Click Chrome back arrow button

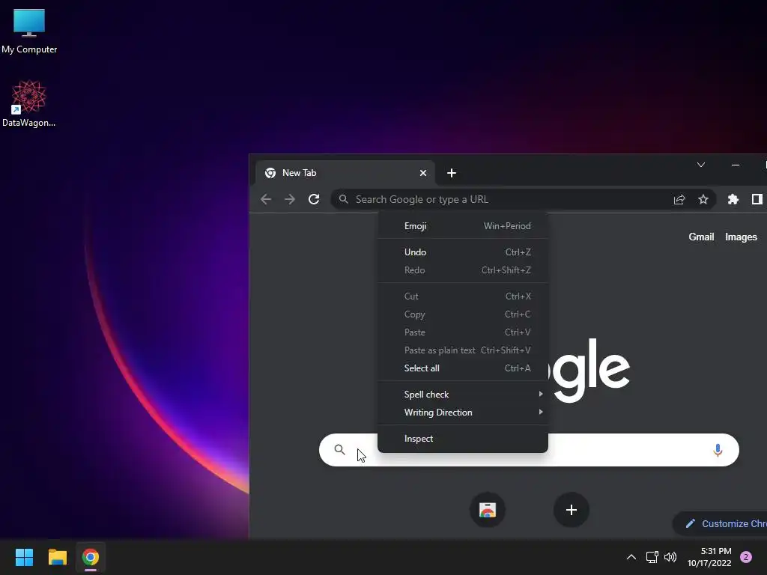pos(266,199)
